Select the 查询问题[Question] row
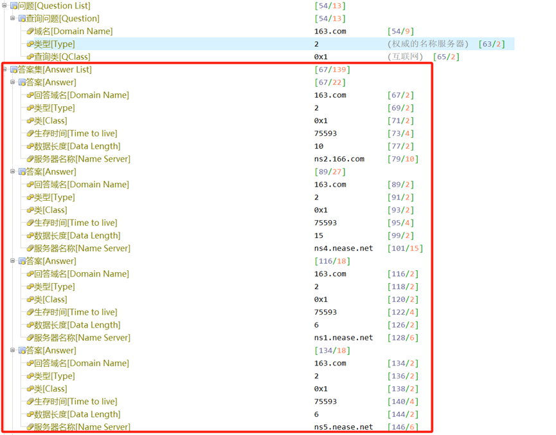The height and width of the screenshot is (435, 556). (x=63, y=19)
